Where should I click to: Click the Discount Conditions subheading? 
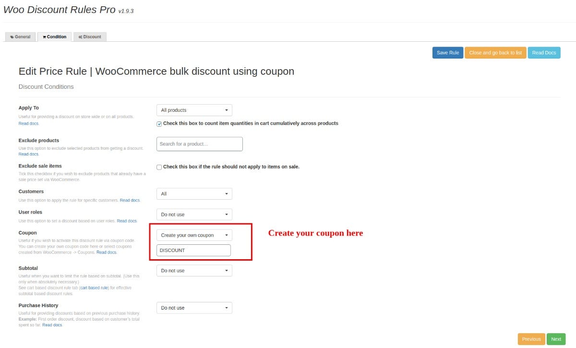(x=46, y=87)
